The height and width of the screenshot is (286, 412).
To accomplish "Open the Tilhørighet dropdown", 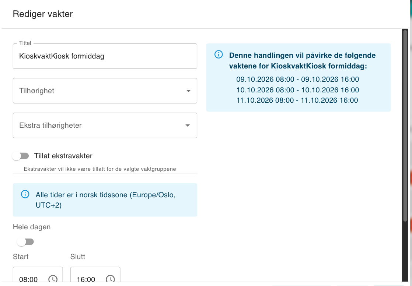I will pyautogui.click(x=105, y=91).
